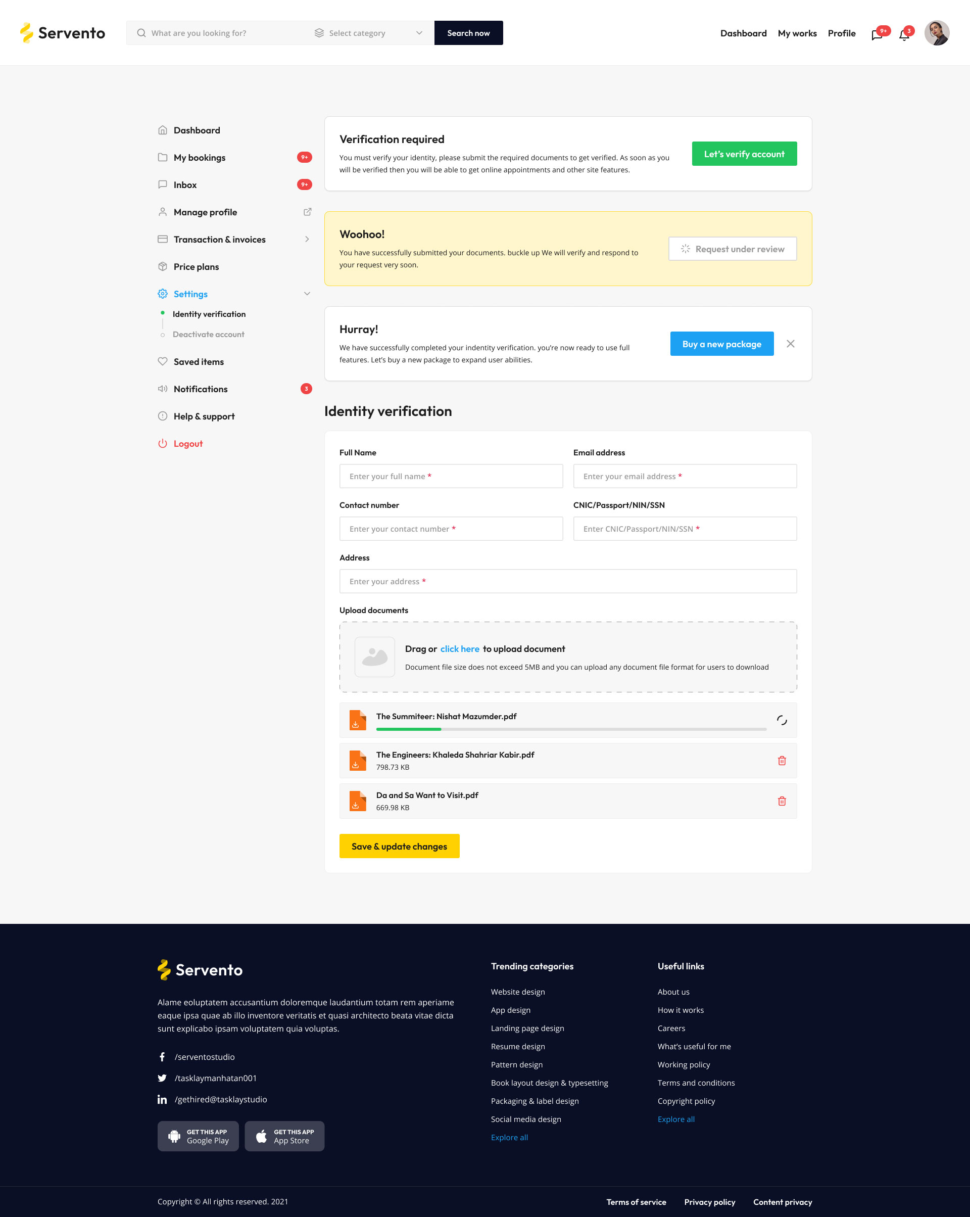The width and height of the screenshot is (970, 1217).
Task: Collapse the Settings sidebar section
Action: click(307, 294)
